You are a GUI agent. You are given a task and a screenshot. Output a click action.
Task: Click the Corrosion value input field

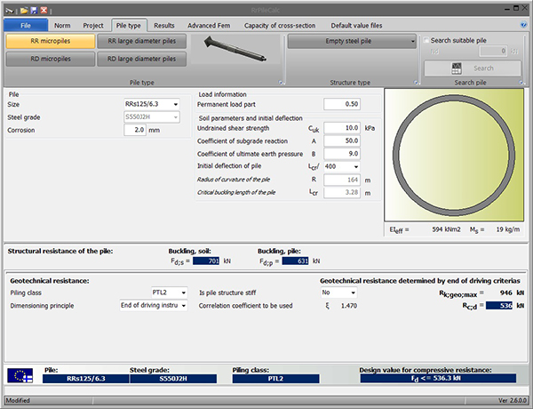[x=135, y=130]
